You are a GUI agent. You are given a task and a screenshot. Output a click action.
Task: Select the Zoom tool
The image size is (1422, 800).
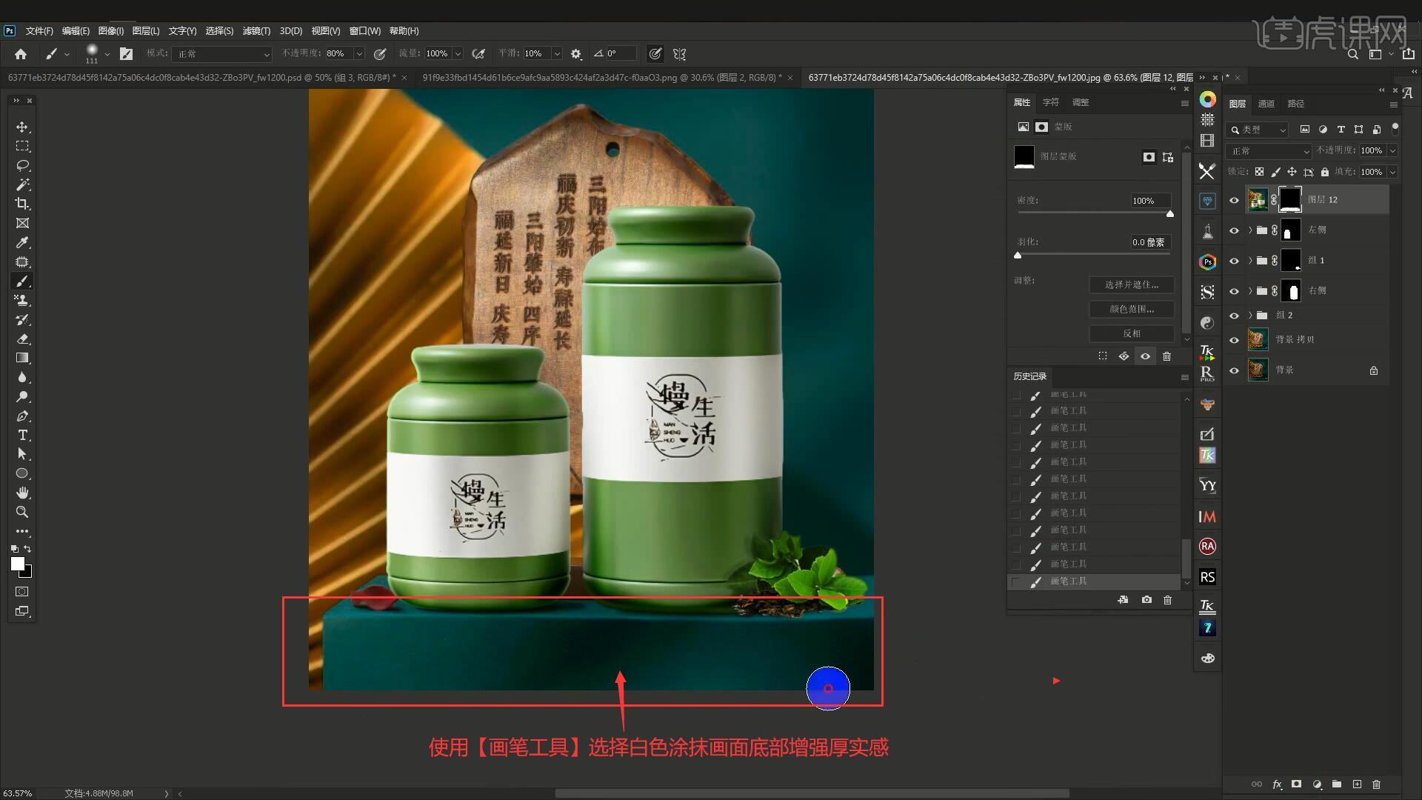(22, 512)
